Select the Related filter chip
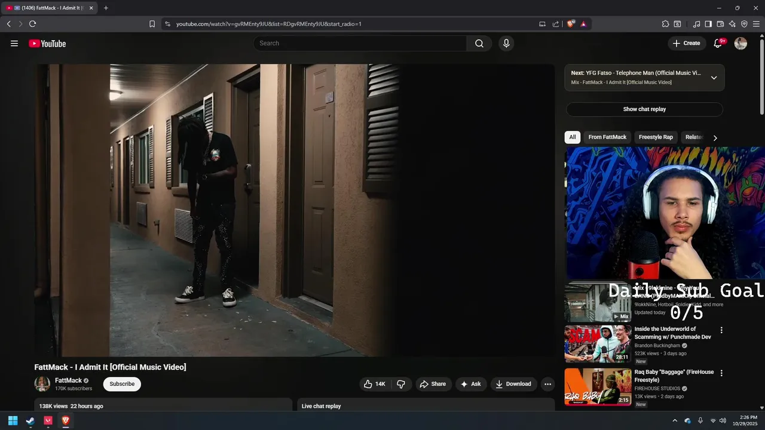 point(694,137)
